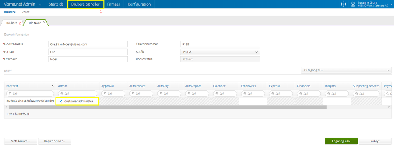This screenshot has height=147, width=394.
Task: Open the help question mark icon
Action: click(343, 4)
